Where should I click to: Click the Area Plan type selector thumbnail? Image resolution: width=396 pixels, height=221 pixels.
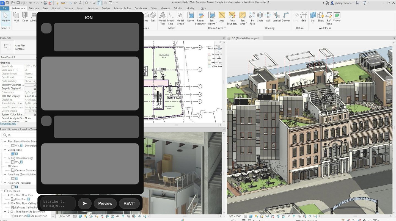7,47
